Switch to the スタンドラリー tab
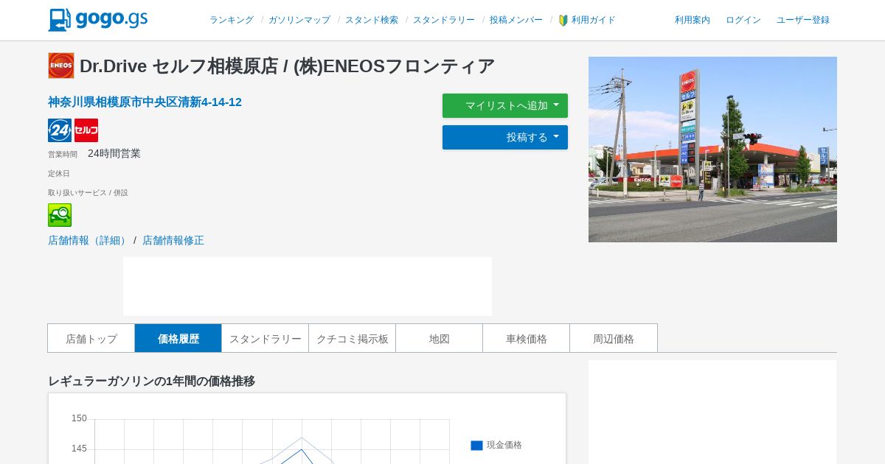Viewport: 885px width, 464px height. click(265, 338)
